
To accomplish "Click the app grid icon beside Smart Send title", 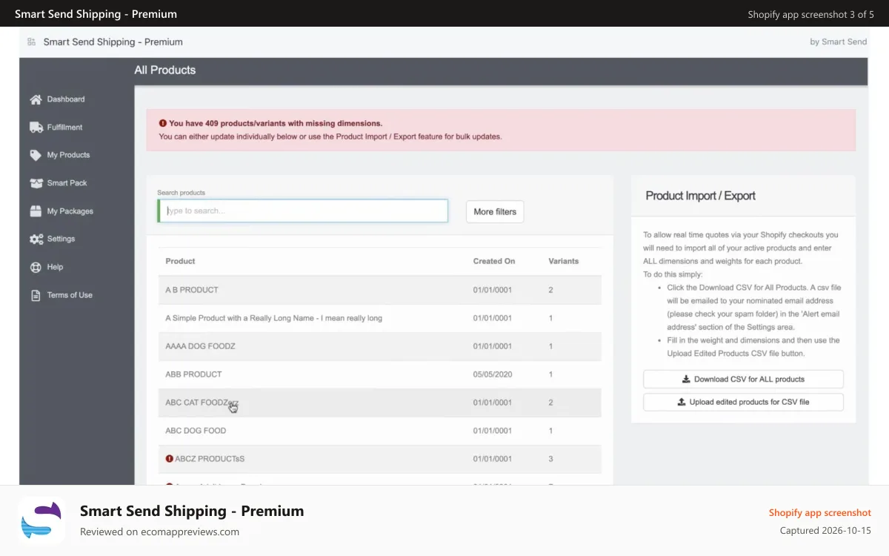I will (x=31, y=42).
